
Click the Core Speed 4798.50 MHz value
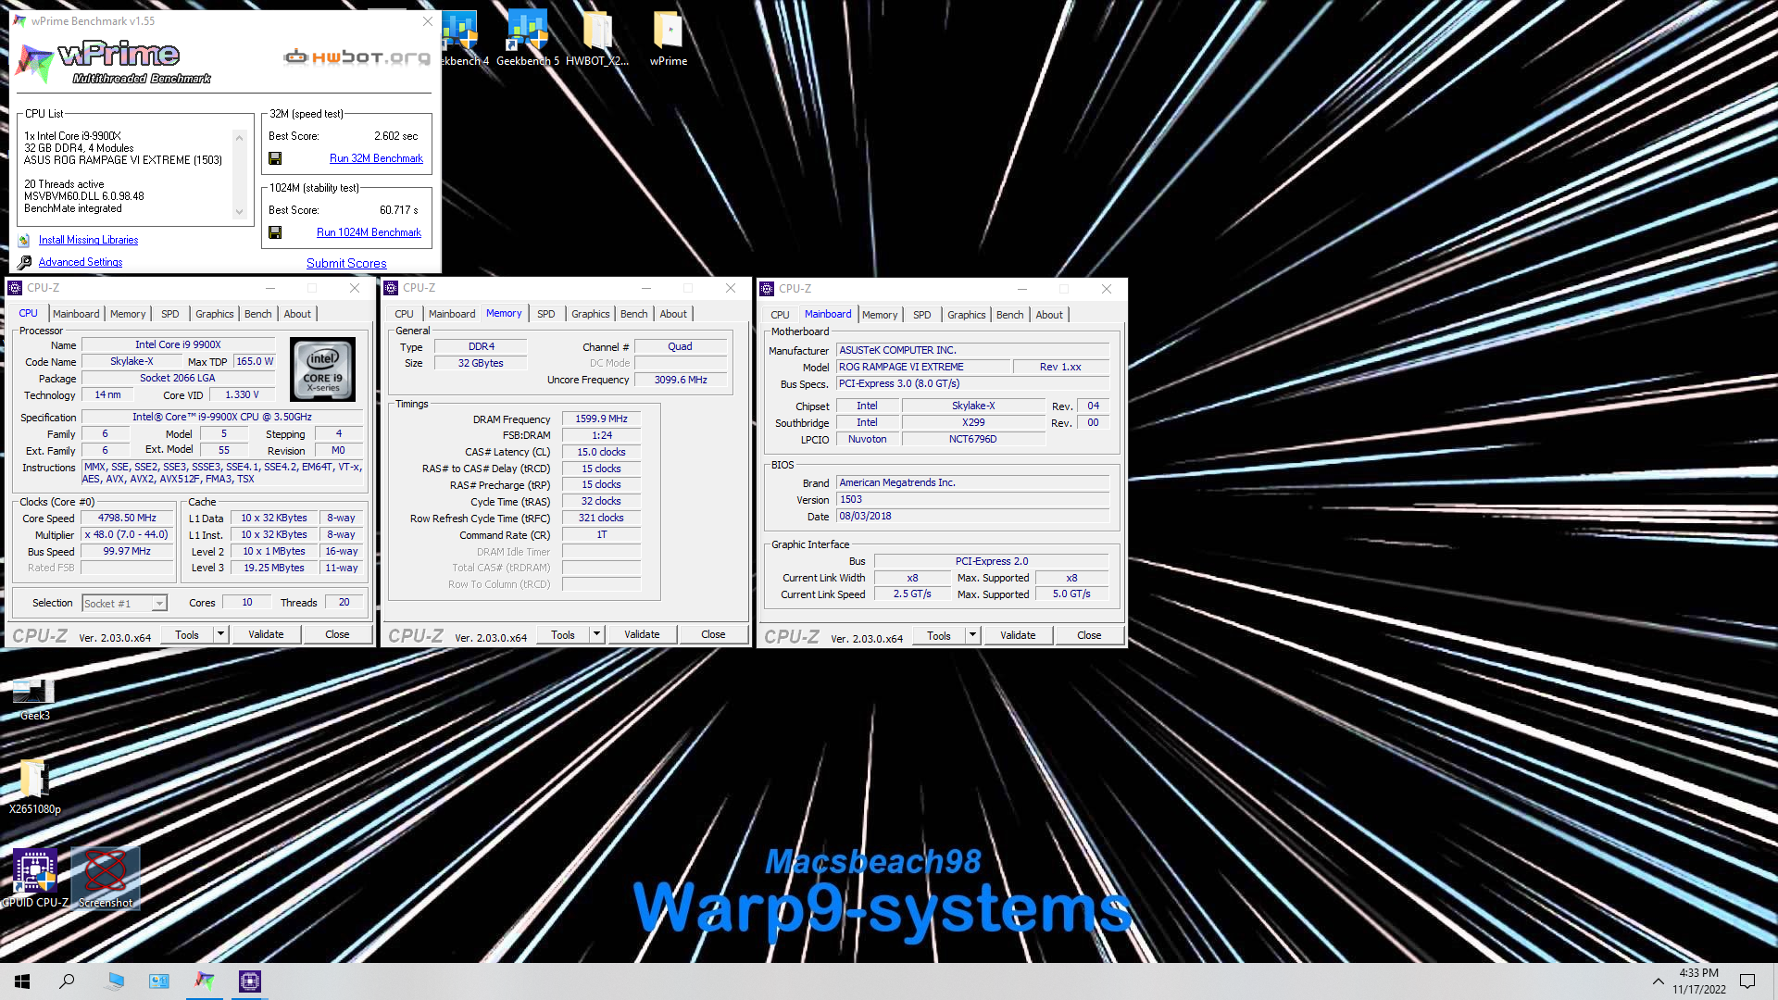(x=127, y=519)
